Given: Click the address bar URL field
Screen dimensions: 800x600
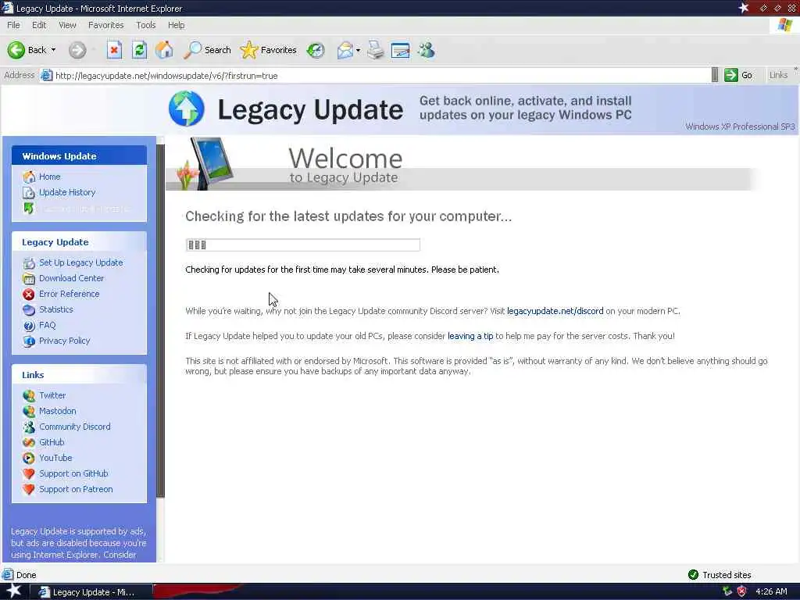Looking at the screenshot, I should (x=375, y=76).
